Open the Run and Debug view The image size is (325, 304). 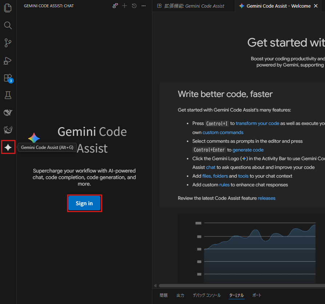point(8,61)
